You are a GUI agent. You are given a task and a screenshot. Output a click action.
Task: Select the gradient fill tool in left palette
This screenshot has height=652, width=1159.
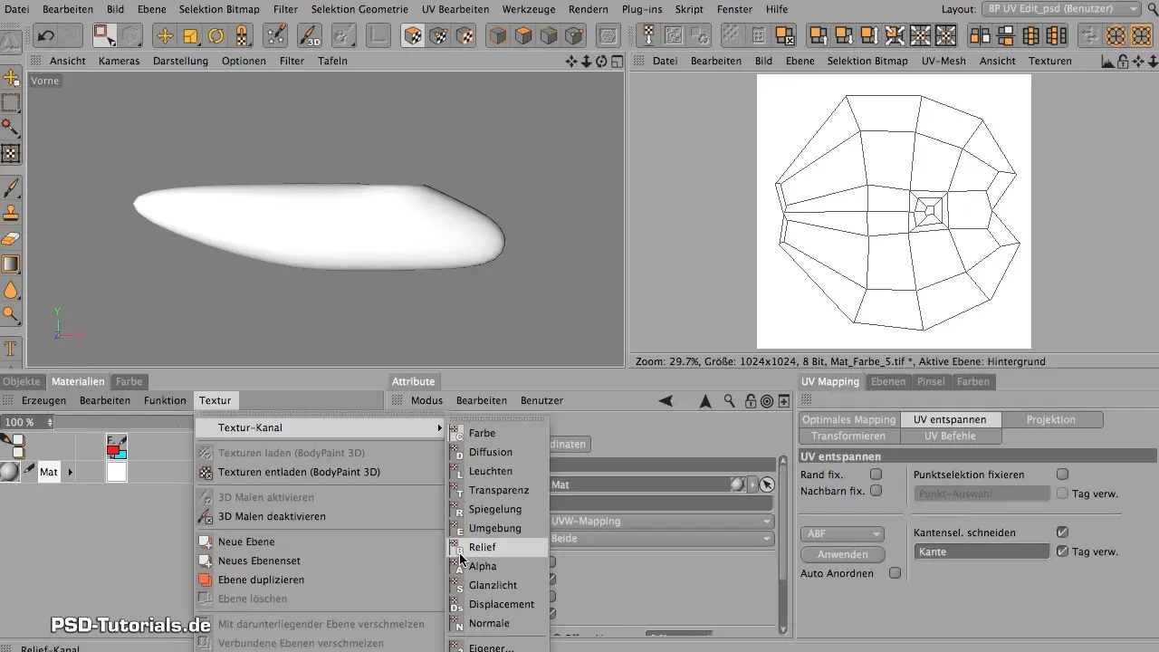(x=12, y=264)
